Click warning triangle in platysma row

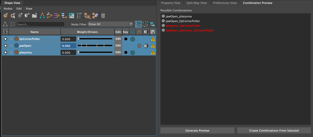pos(153,52)
